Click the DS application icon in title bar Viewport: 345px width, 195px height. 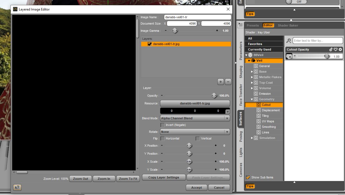[x=15, y=9]
